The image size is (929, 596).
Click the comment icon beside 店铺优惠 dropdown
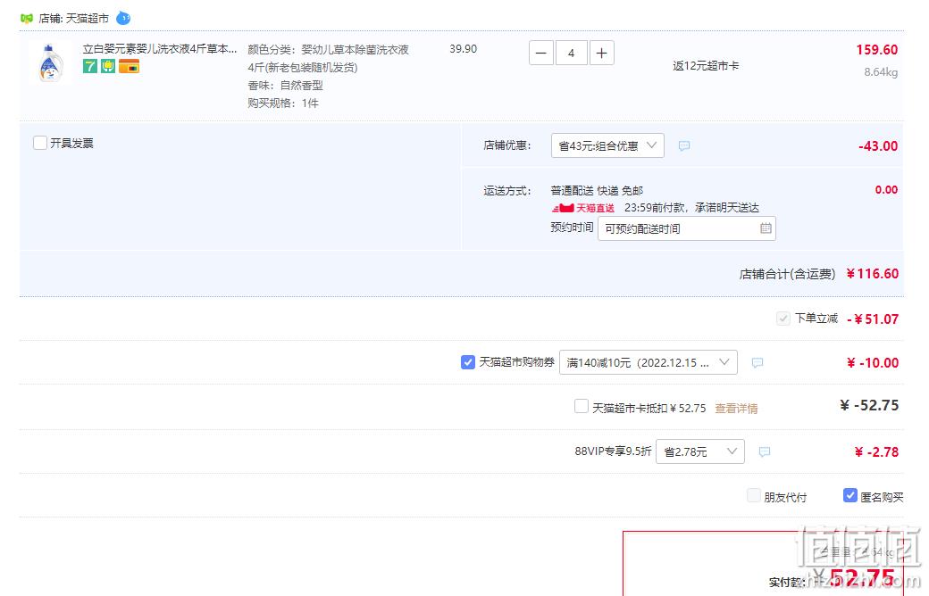point(683,145)
